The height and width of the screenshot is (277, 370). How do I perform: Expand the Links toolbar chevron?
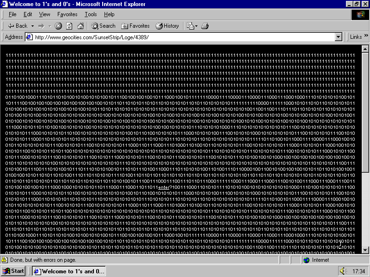[x=365, y=37]
